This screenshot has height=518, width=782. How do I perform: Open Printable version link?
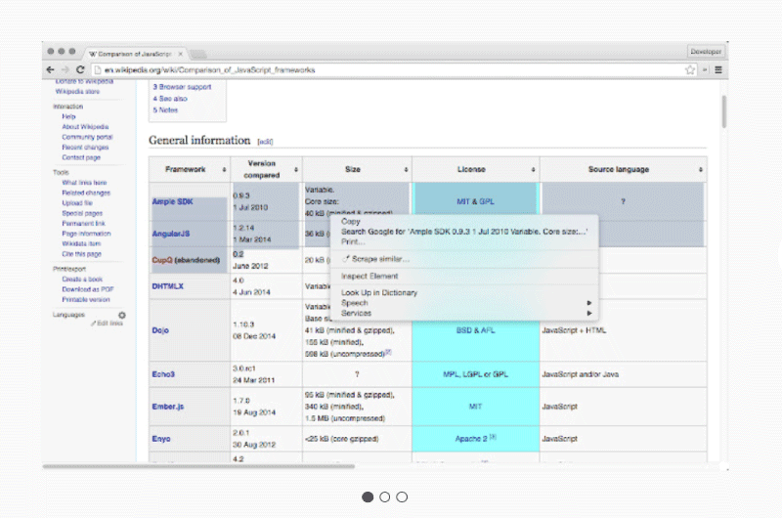point(86,300)
